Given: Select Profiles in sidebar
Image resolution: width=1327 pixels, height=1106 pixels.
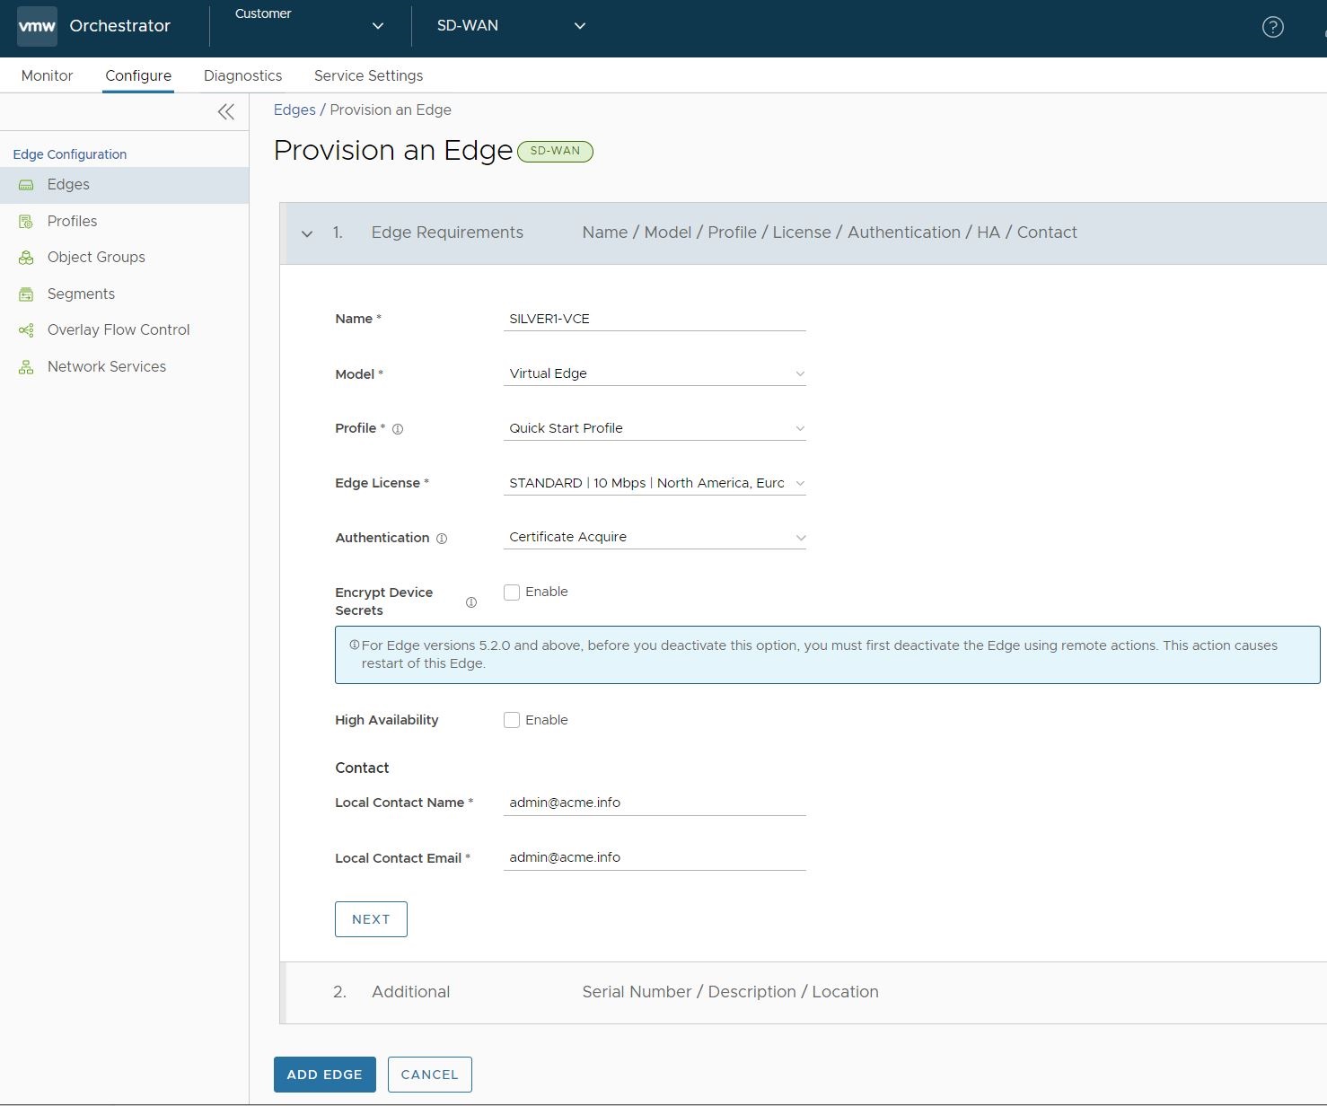Looking at the screenshot, I should click(124, 221).
